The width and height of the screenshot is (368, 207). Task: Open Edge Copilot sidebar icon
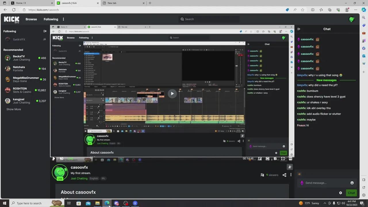pos(364,10)
